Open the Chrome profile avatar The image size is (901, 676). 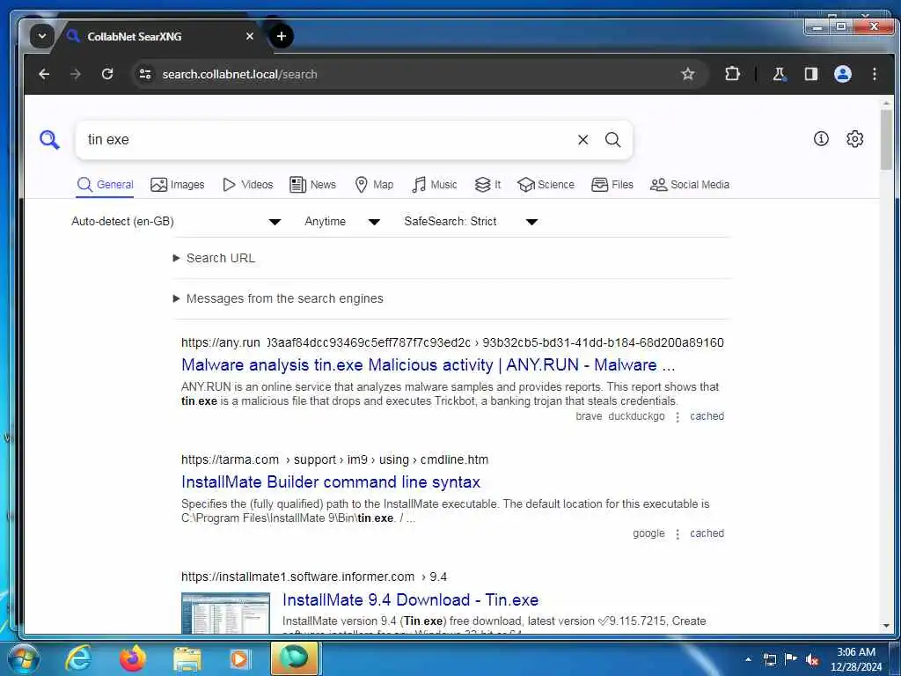842,74
